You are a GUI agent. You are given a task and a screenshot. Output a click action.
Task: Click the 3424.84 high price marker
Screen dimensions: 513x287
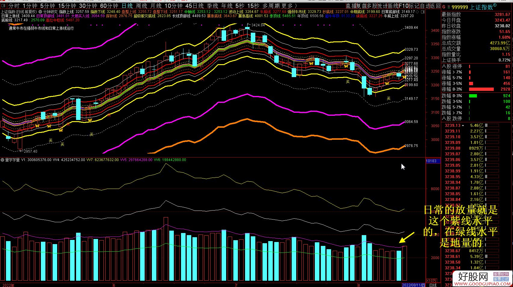(x=258, y=25)
